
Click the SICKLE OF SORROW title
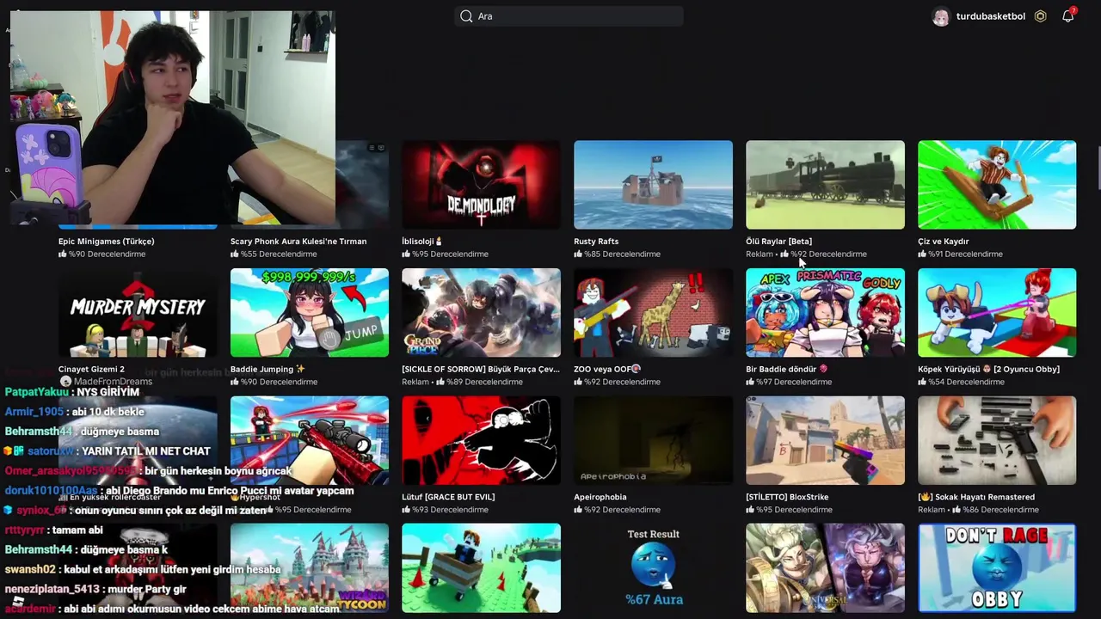click(481, 370)
